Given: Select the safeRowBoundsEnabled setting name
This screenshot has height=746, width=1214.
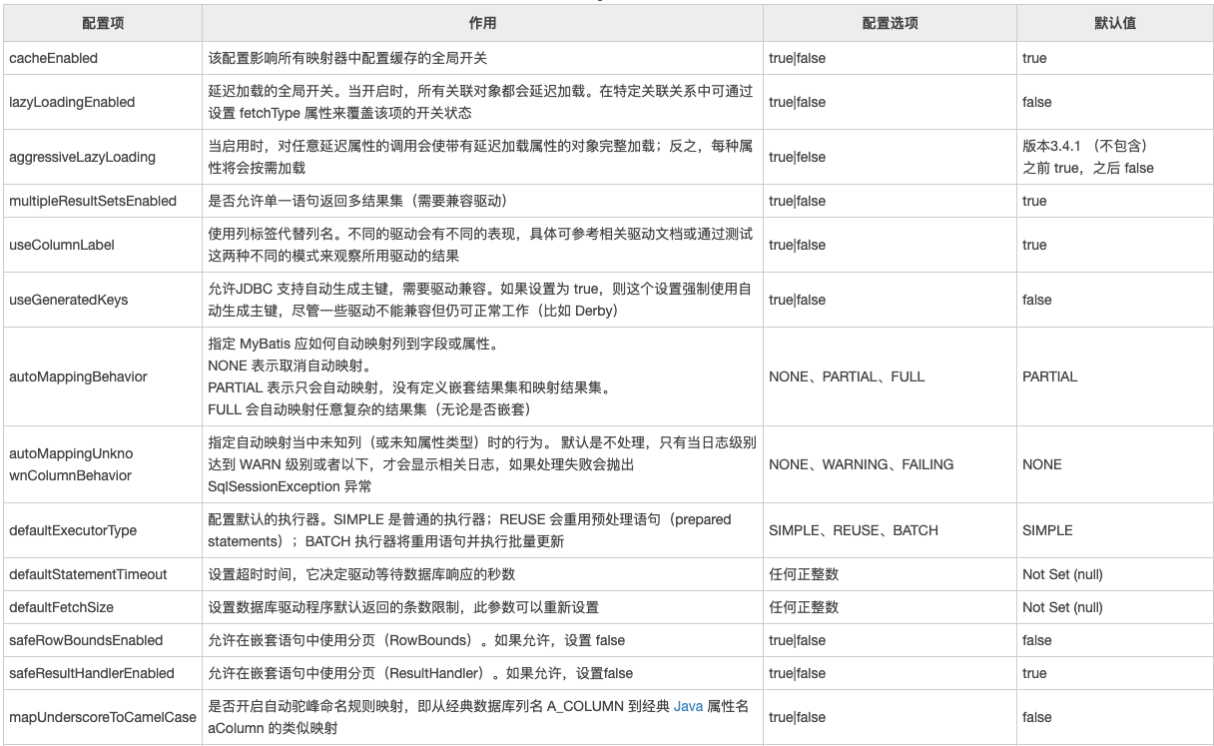Looking at the screenshot, I should click(86, 640).
